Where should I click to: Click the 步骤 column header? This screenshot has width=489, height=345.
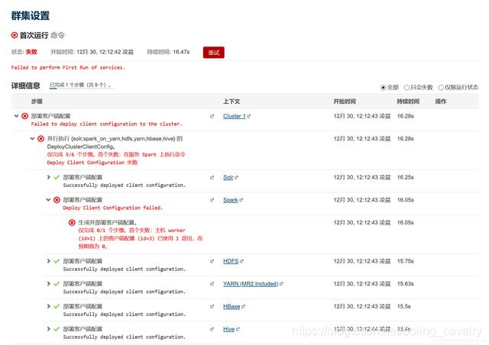(x=37, y=102)
